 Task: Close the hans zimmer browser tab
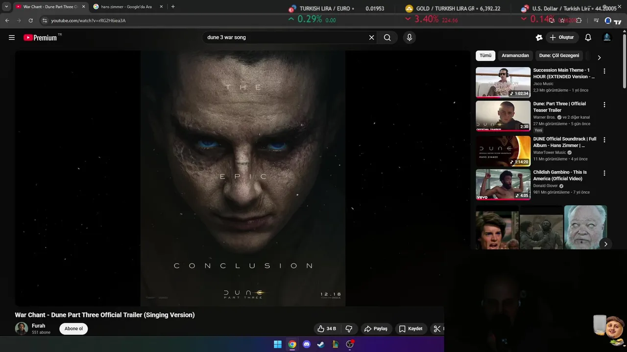pyautogui.click(x=161, y=7)
